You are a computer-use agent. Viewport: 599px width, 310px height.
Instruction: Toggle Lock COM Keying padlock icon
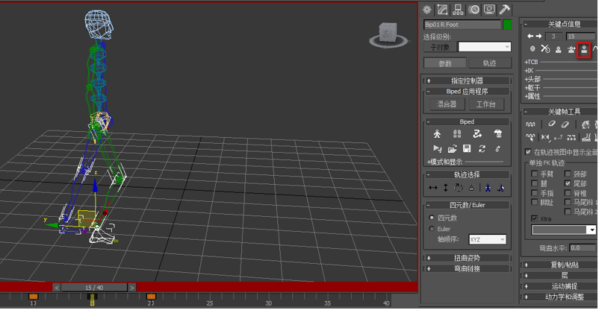click(x=471, y=188)
